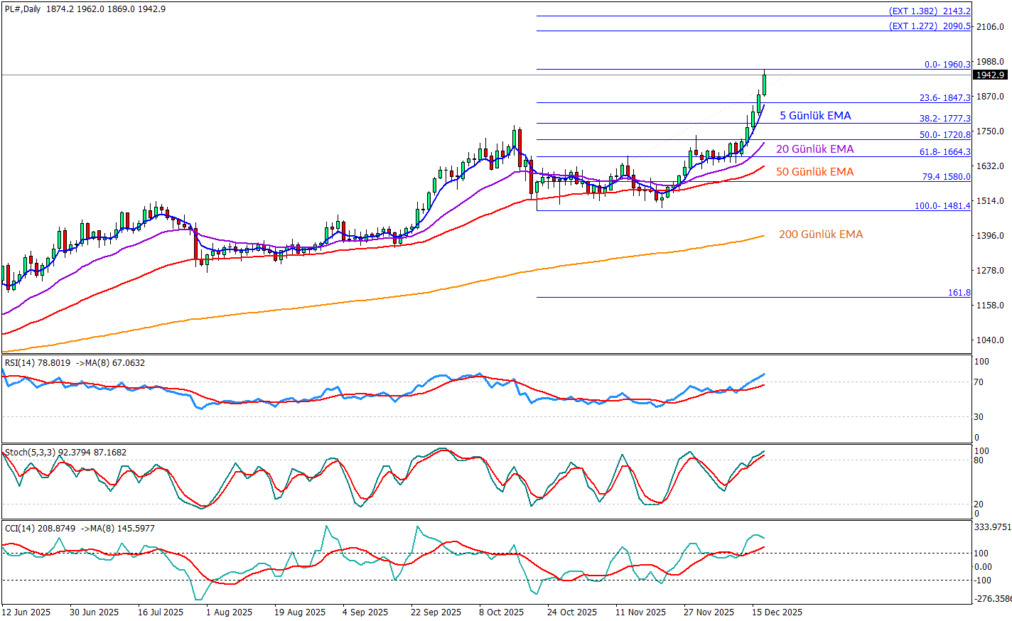Select the 100.0- 1481.4 Fibonacci level
The height and width of the screenshot is (621, 1012).
click(942, 206)
